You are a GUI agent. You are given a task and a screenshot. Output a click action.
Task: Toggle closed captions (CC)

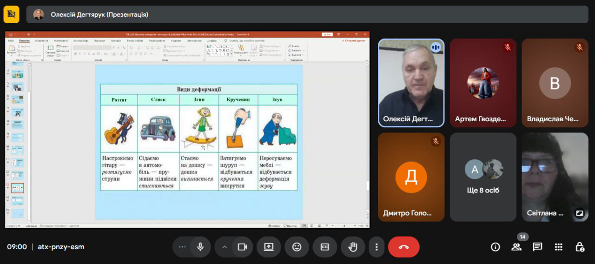click(324, 247)
